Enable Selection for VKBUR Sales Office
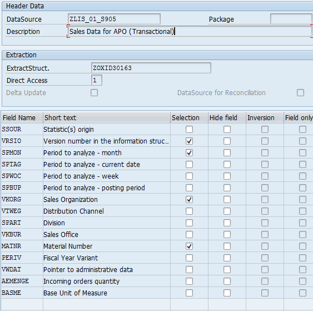The width and height of the screenshot is (313, 311). pos(189,234)
